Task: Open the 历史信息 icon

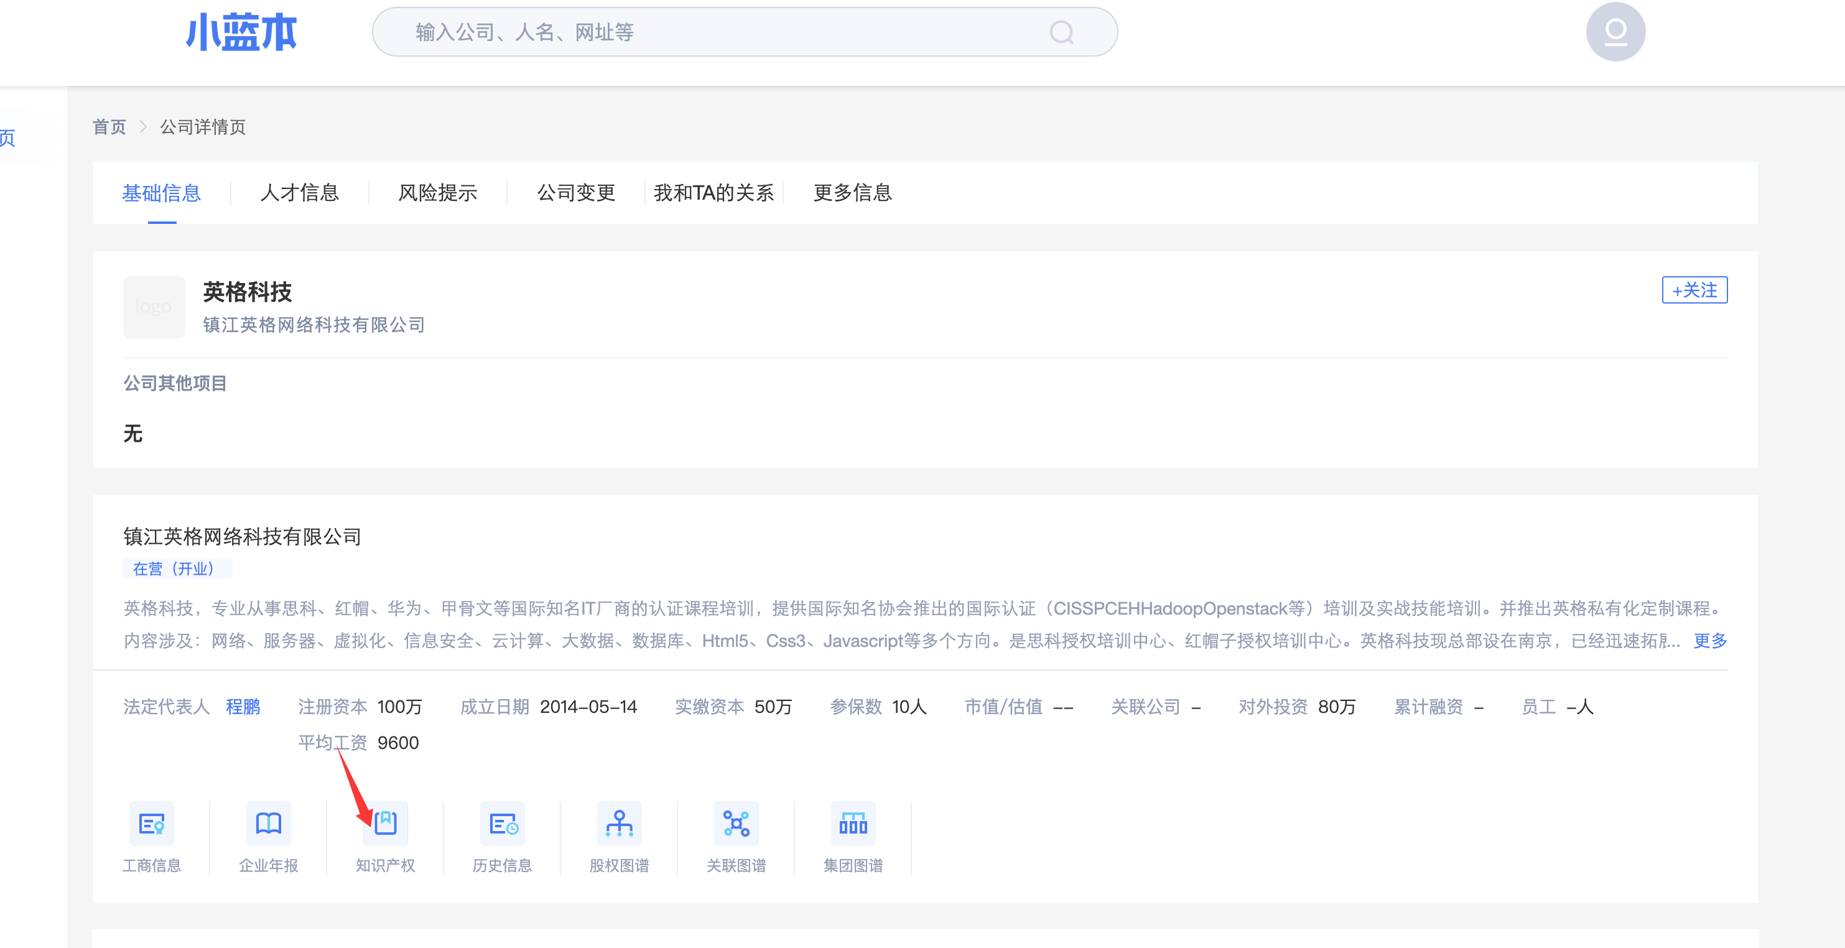Action: click(503, 824)
